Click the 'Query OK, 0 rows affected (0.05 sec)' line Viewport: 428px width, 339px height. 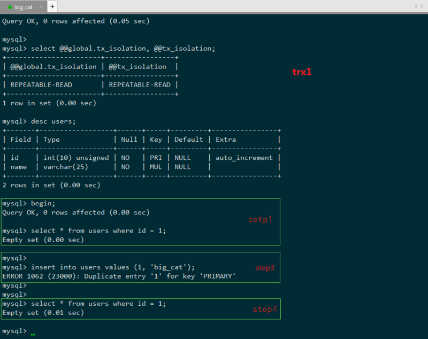76,21
